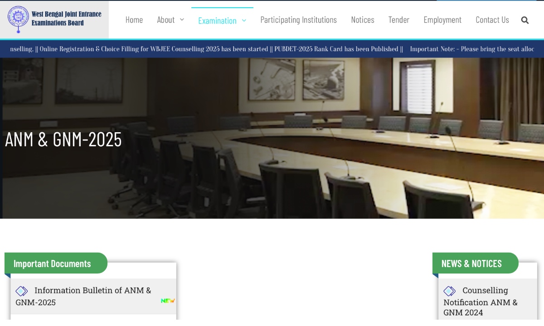Screen dimensions: 544x326
Task: Open the Tender section
Action: click(x=399, y=19)
